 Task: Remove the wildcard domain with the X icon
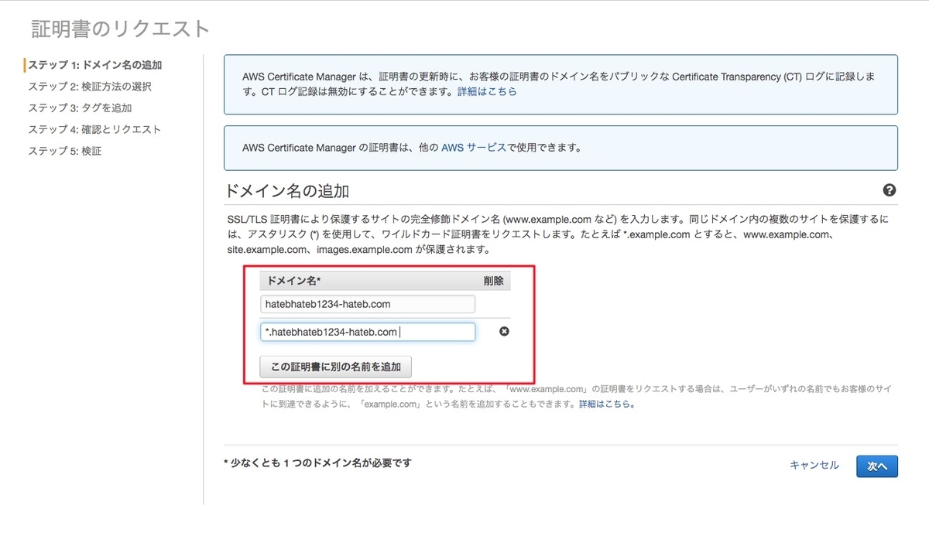504,332
